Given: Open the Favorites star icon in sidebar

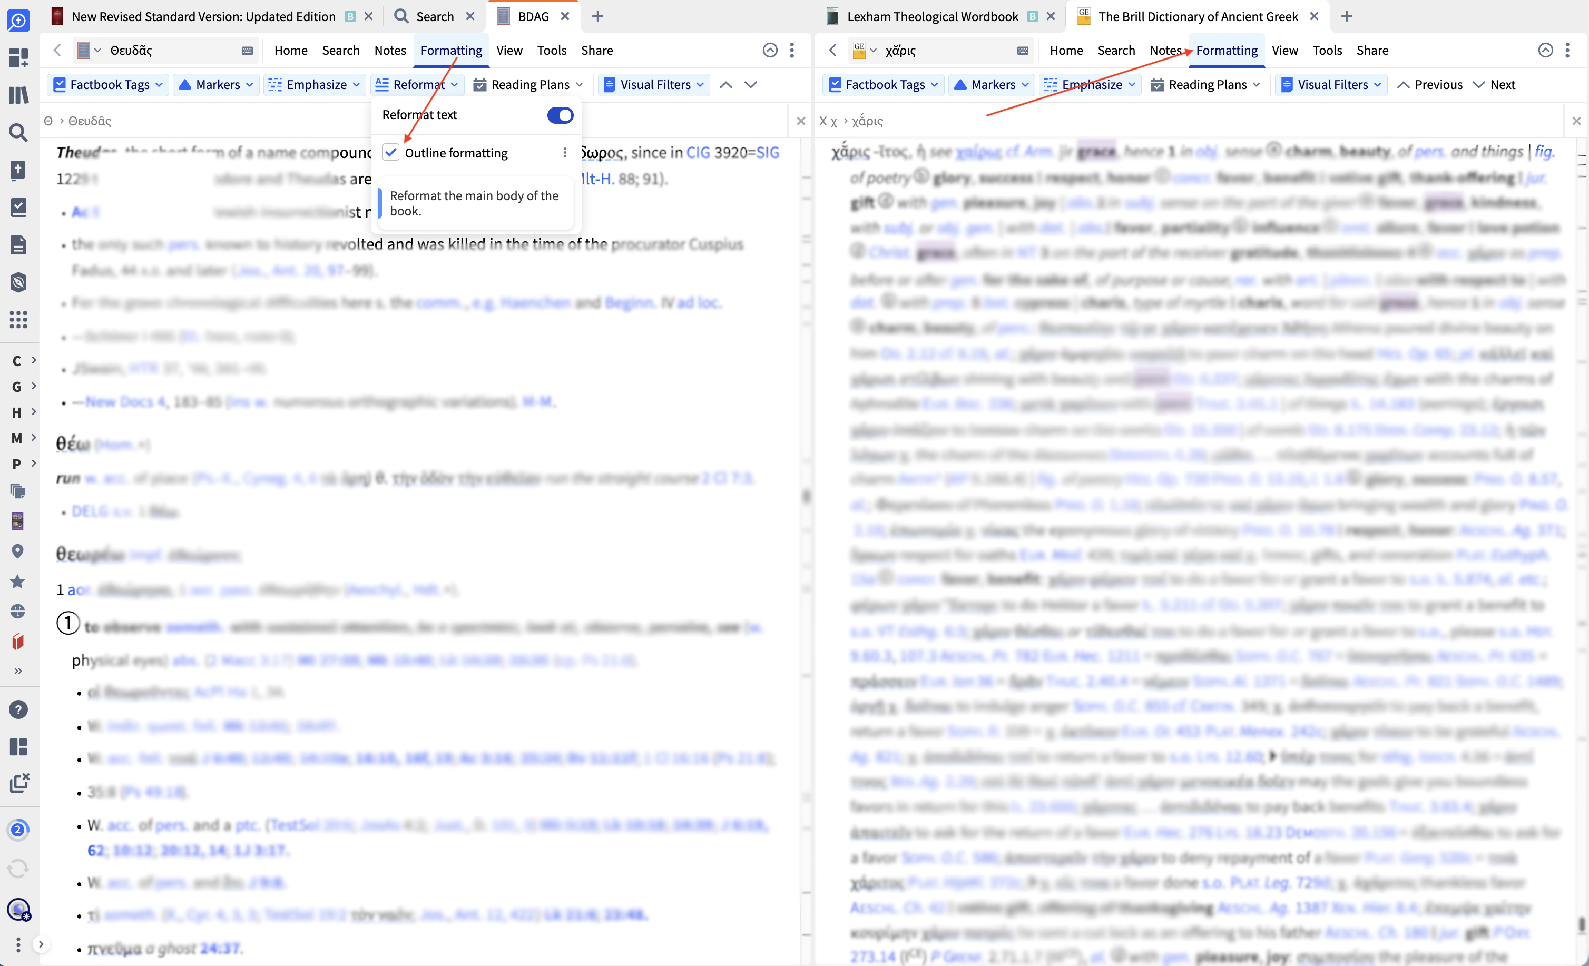Looking at the screenshot, I should pos(17,581).
